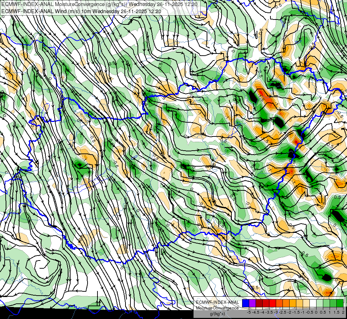Select the dark maroon legend swatch
347x319 pixels.
[259, 303]
